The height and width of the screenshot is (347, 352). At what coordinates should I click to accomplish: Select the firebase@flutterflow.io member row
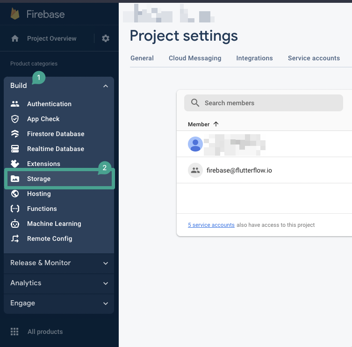click(x=264, y=170)
